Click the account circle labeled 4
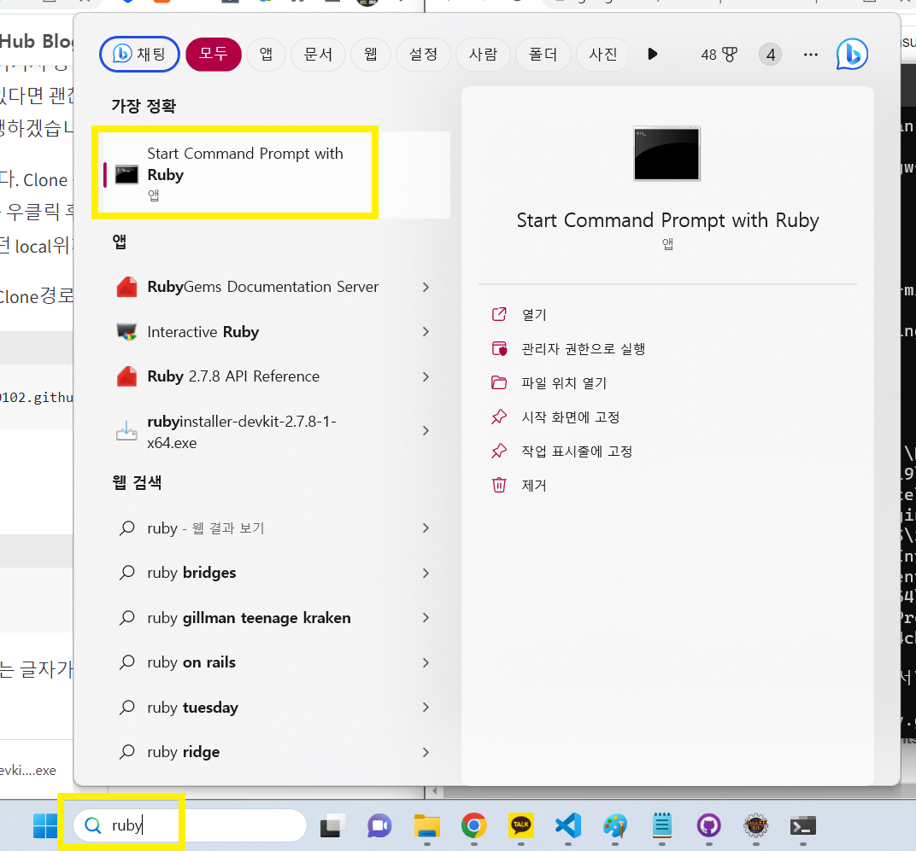The width and height of the screenshot is (916, 851). 771,55
